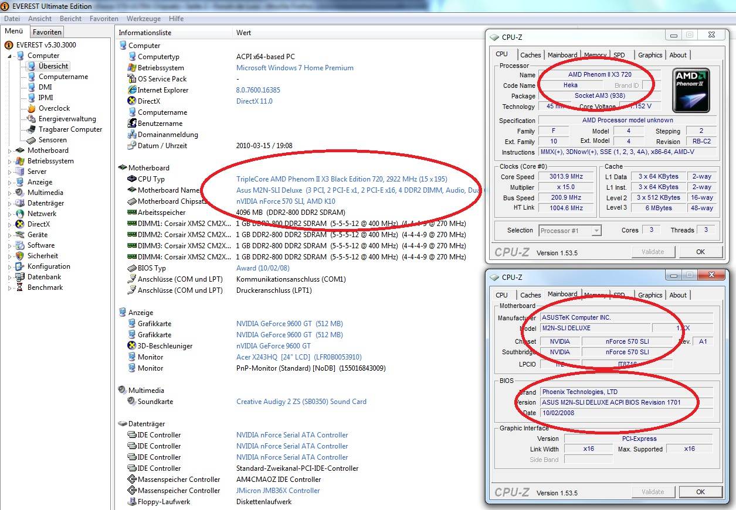Click the Computername icon in the sidebar tree
Viewport: 736px width, 510px height.
[31, 77]
